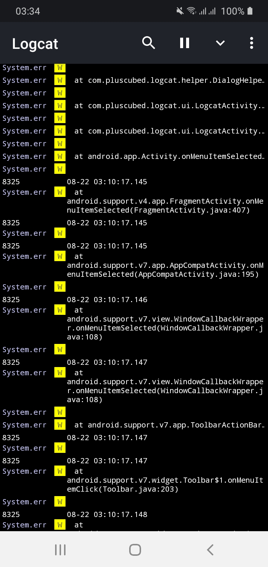Tap the mute sound icon in status bar
The height and width of the screenshot is (567, 268).
coord(179,11)
